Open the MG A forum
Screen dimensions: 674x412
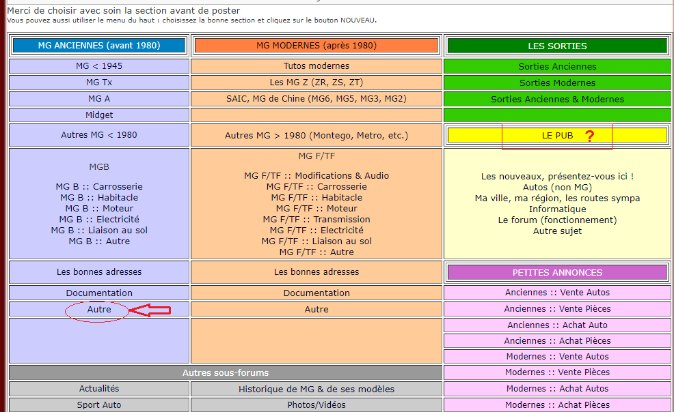click(x=99, y=99)
